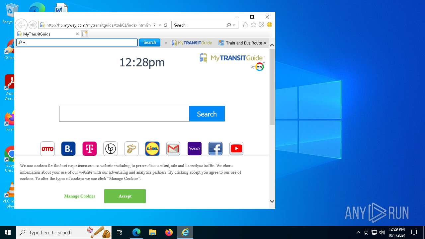Viewport: 425px width, 239px height.
Task: Open the Tchibo coffee bean shortcut tile
Action: click(x=131, y=149)
